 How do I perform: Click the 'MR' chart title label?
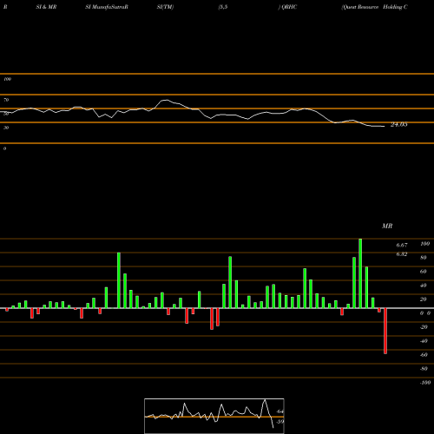pos(387,226)
